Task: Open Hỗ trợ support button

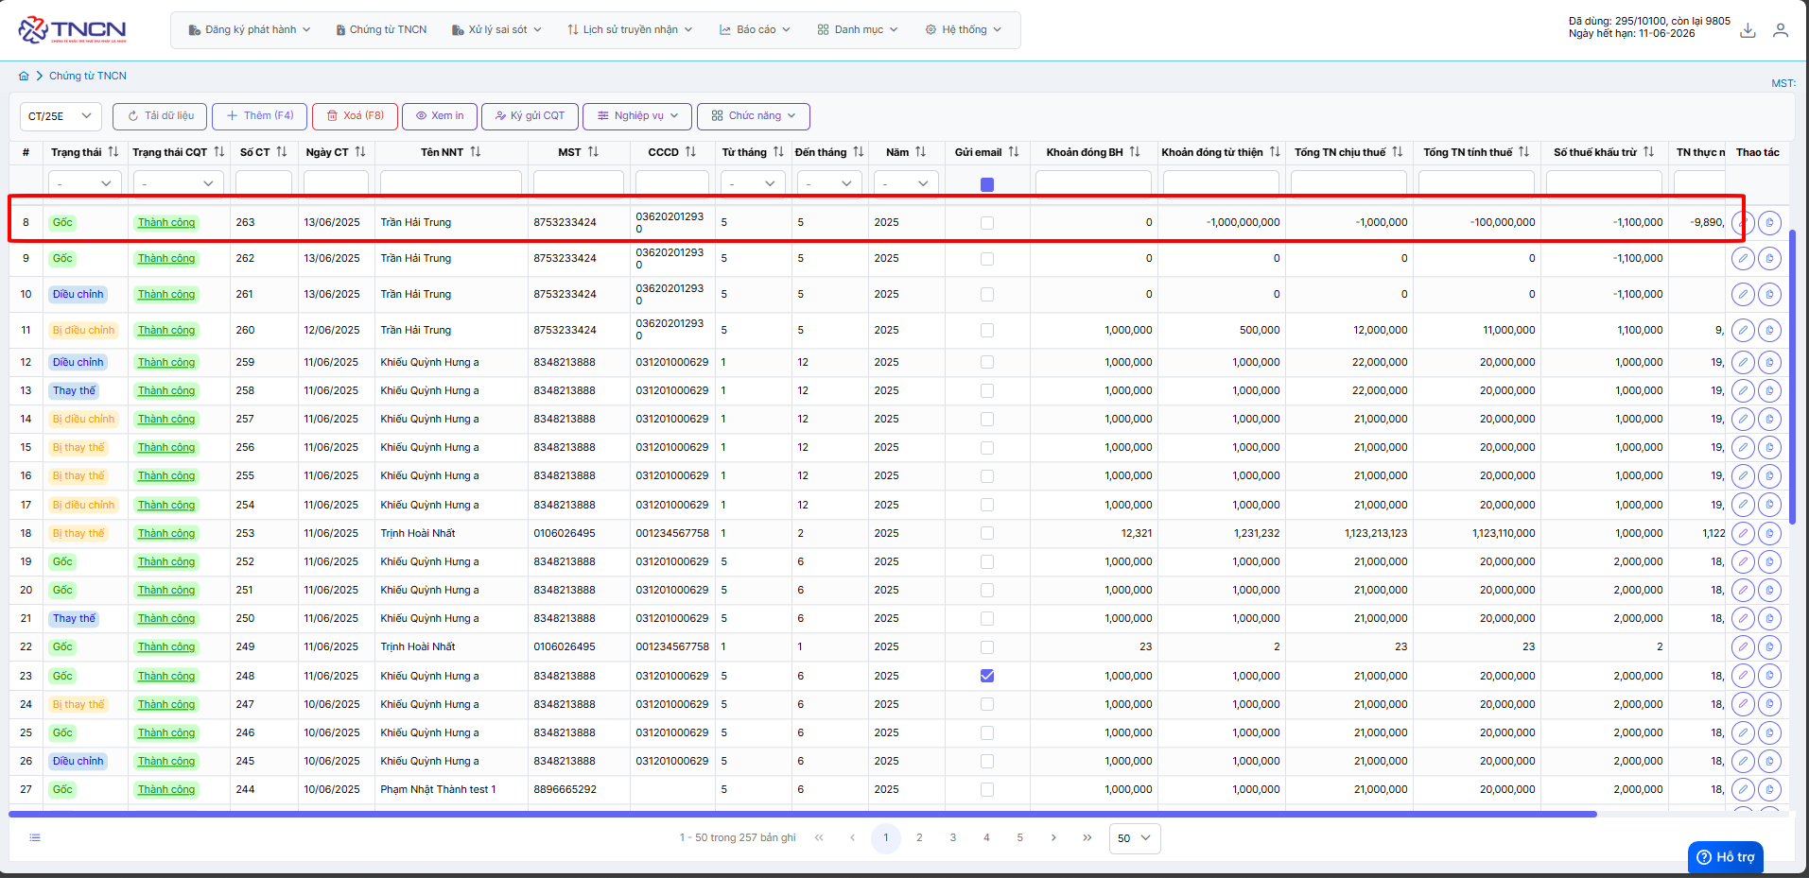Action: (1726, 857)
